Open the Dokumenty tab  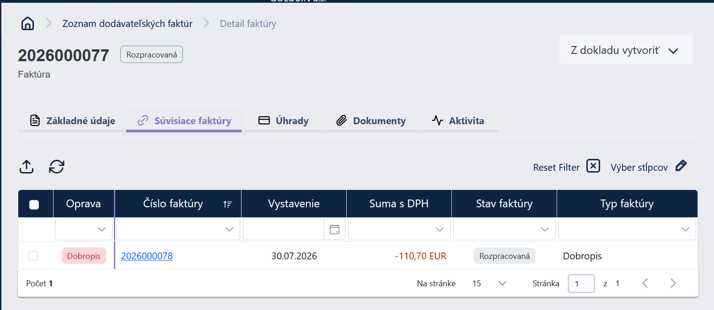coord(370,121)
